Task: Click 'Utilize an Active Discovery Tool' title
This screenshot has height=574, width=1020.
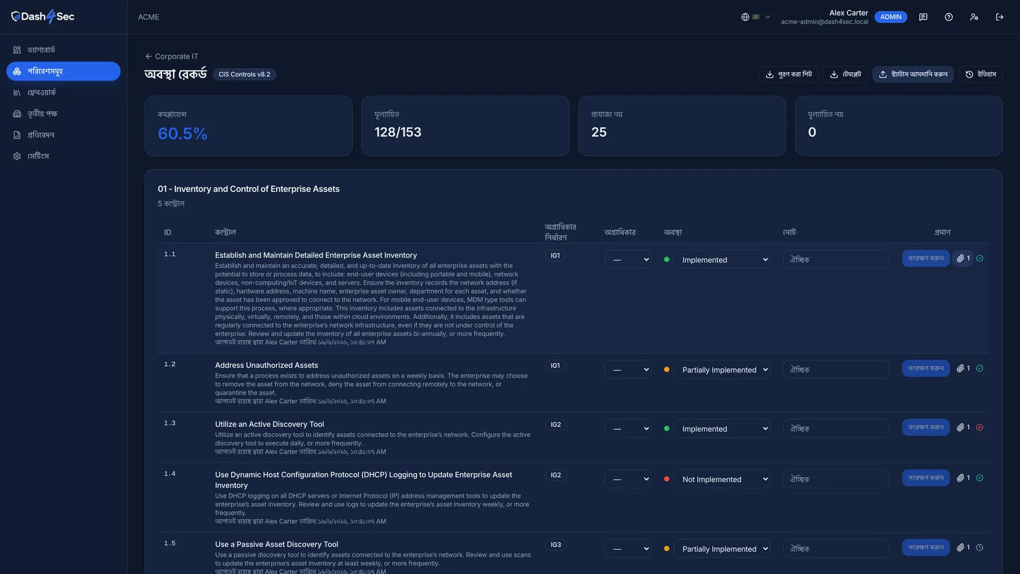Action: [x=270, y=424]
